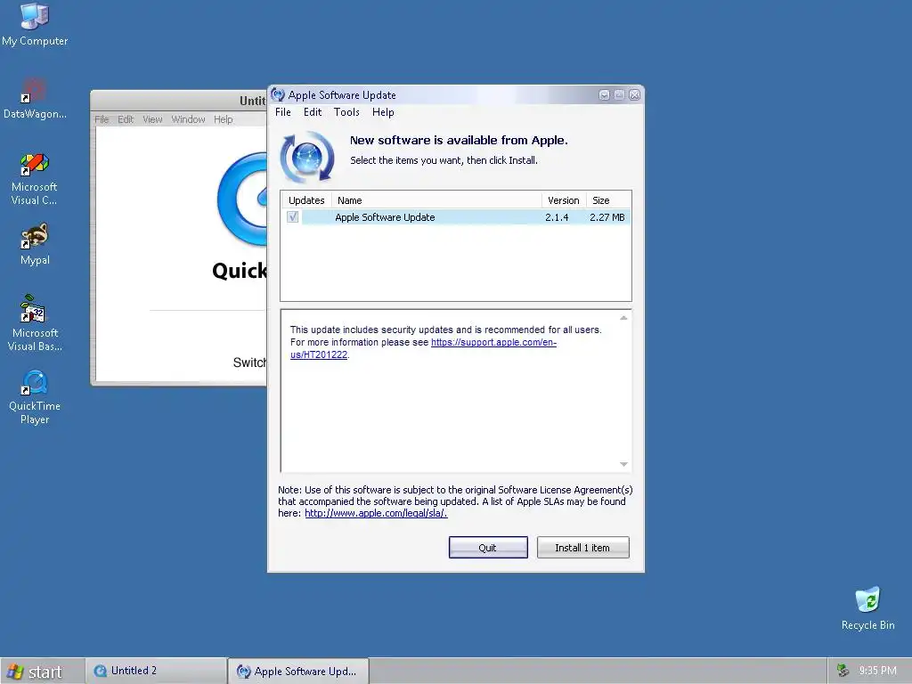
Task: Open the Edit menu in Apple Software Update
Action: [313, 112]
